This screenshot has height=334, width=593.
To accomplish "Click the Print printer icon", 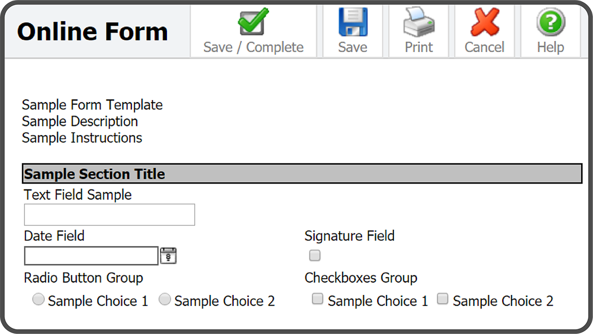I will 418,21.
